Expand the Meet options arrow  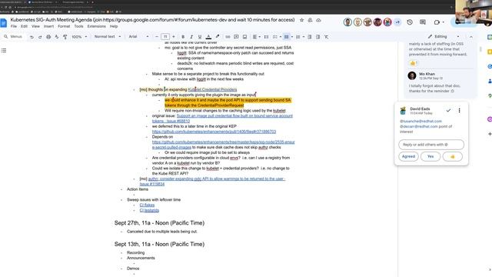click(x=444, y=22)
